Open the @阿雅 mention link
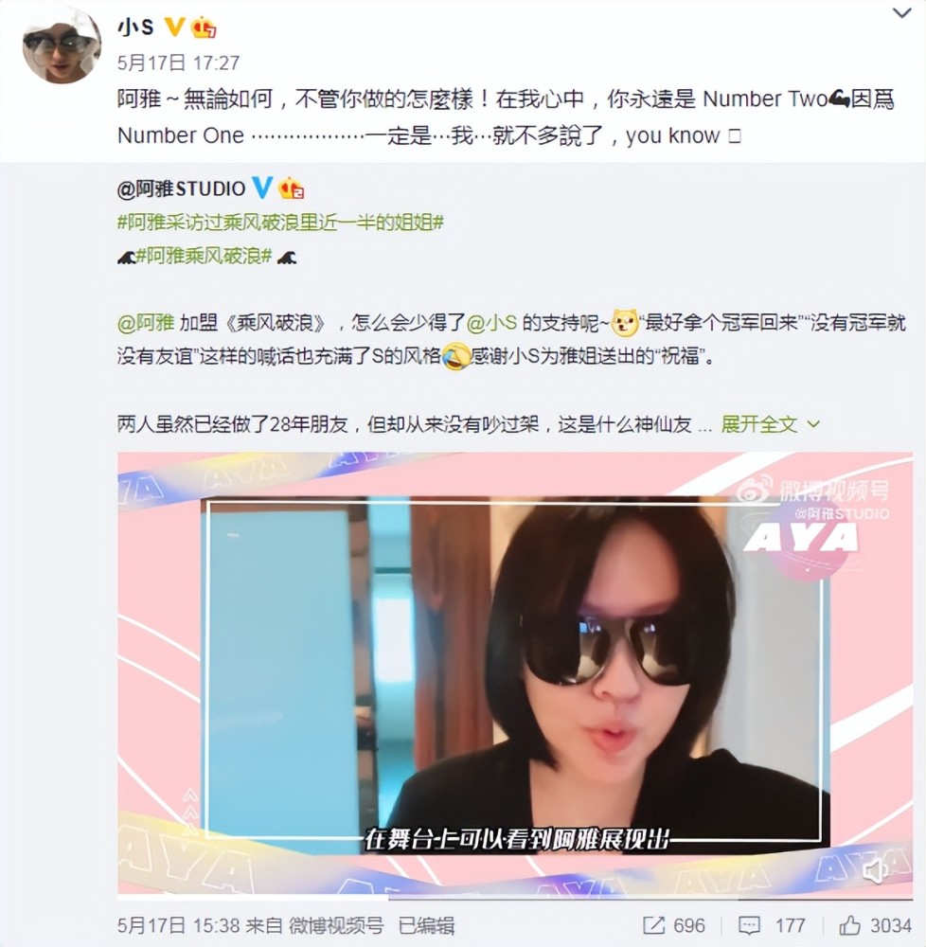The image size is (926, 947). (146, 323)
